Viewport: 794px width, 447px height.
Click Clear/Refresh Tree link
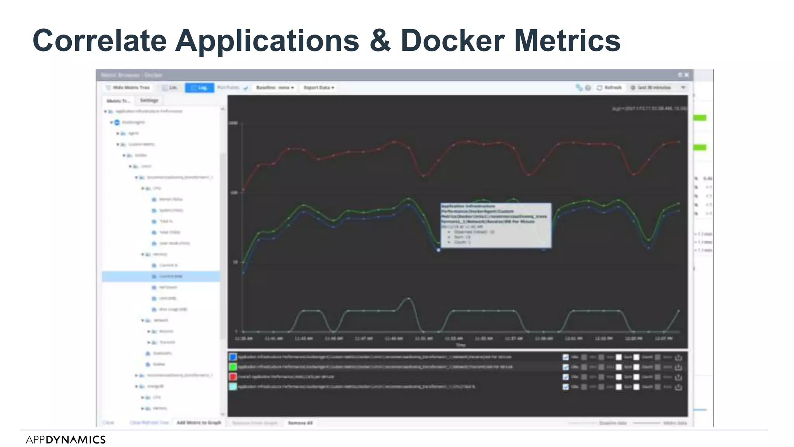[150, 423]
